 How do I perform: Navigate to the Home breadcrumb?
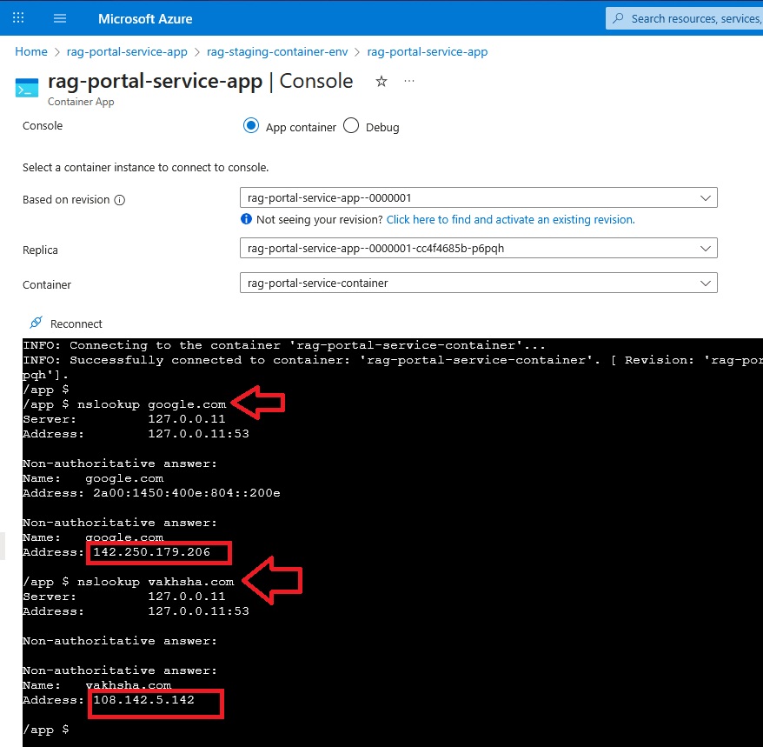pyautogui.click(x=30, y=51)
